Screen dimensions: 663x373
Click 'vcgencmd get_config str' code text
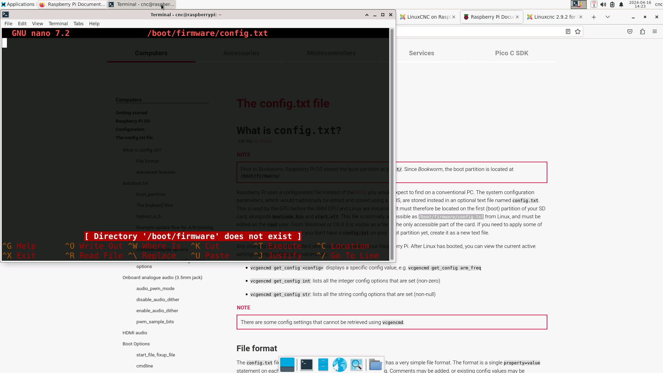tap(280, 295)
